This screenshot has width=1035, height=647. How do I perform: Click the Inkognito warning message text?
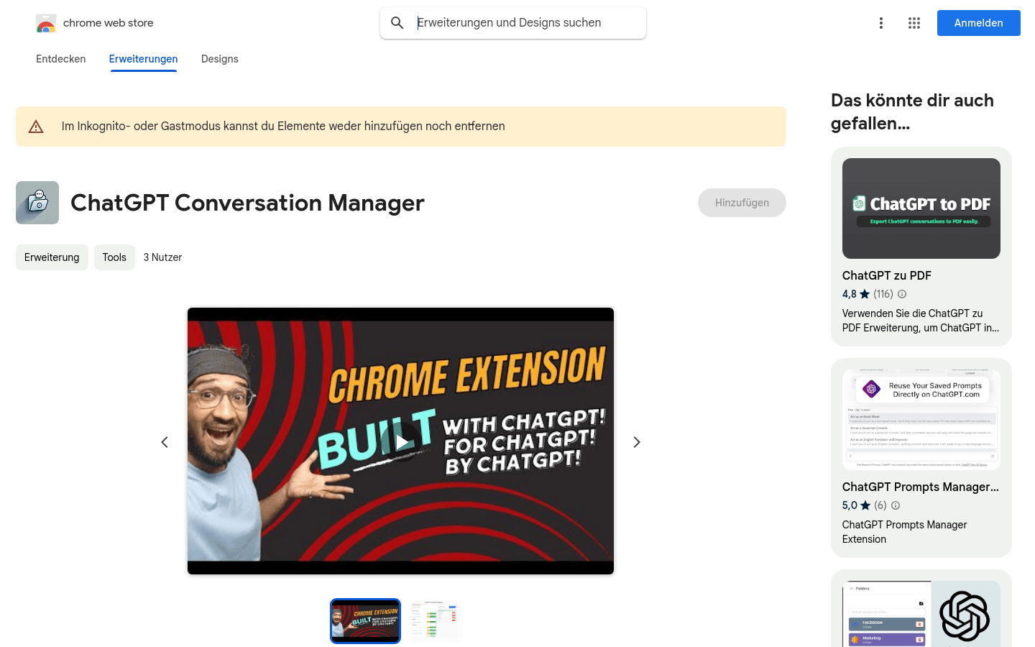tap(283, 127)
